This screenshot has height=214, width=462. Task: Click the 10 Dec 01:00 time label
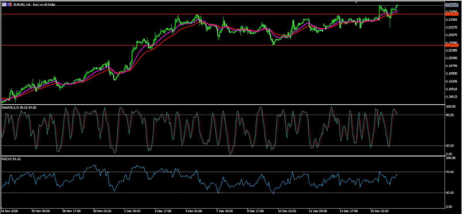click(x=287, y=211)
